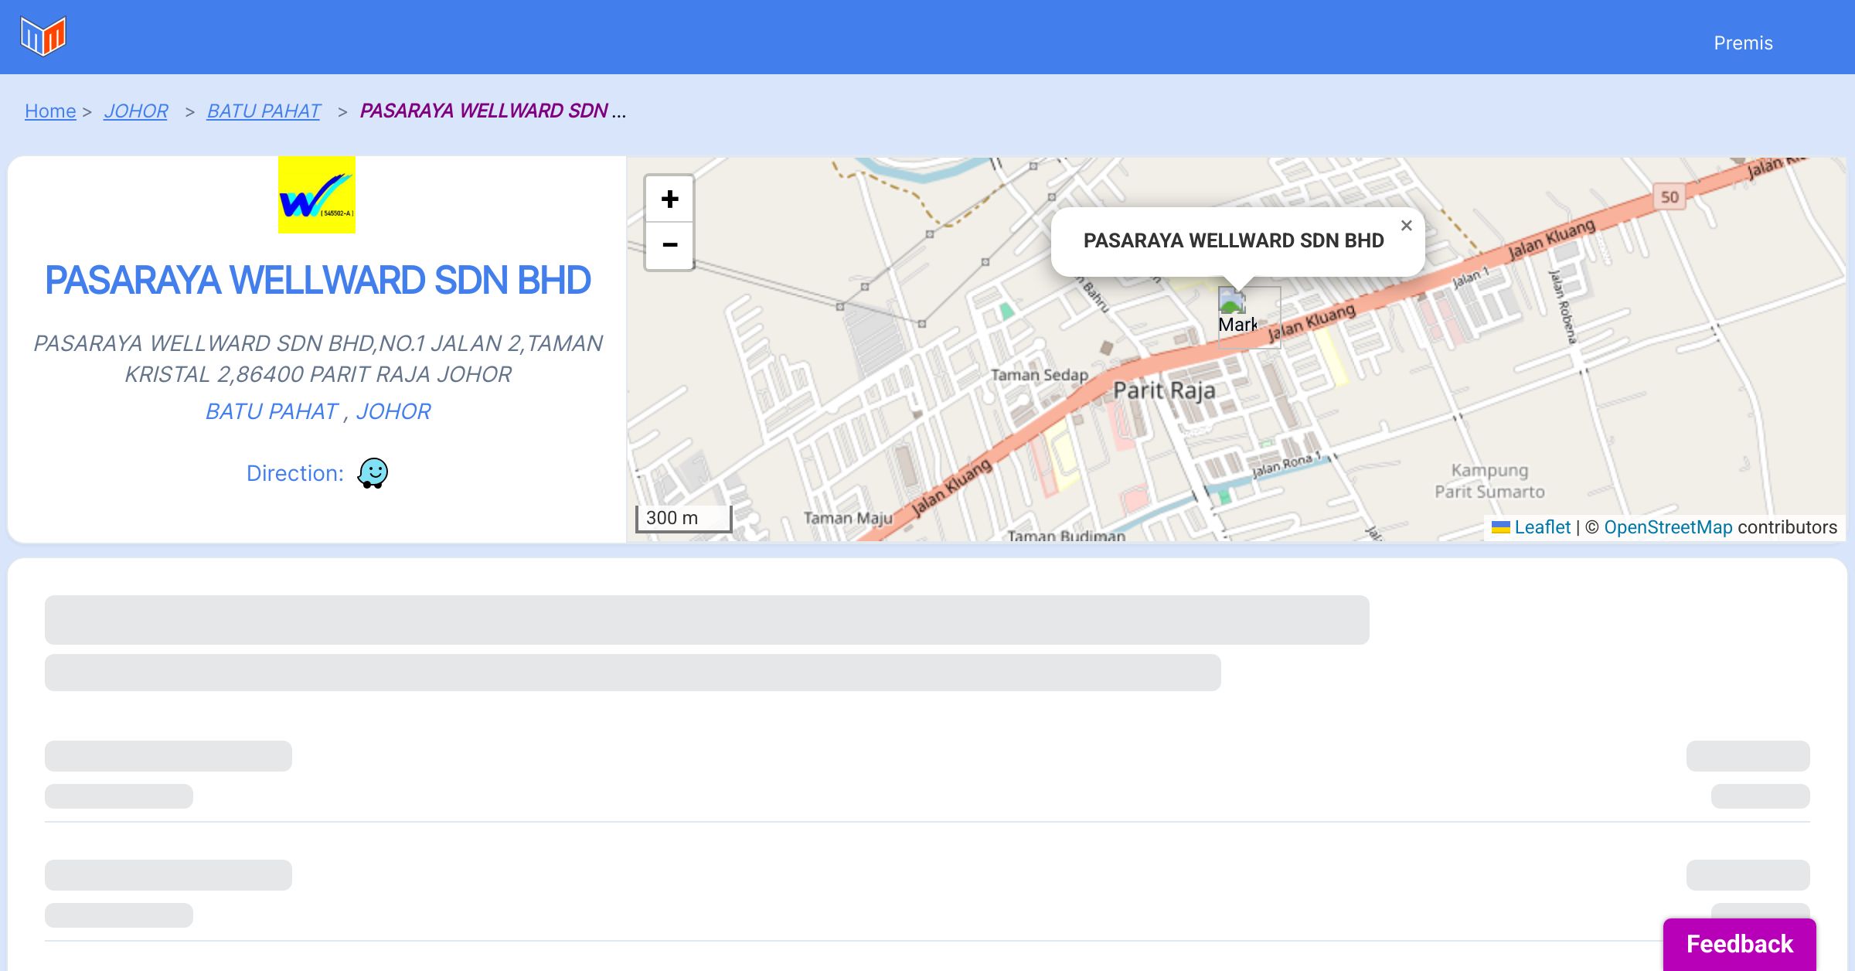
Task: Go to Home breadcrumb link
Action: click(x=50, y=111)
